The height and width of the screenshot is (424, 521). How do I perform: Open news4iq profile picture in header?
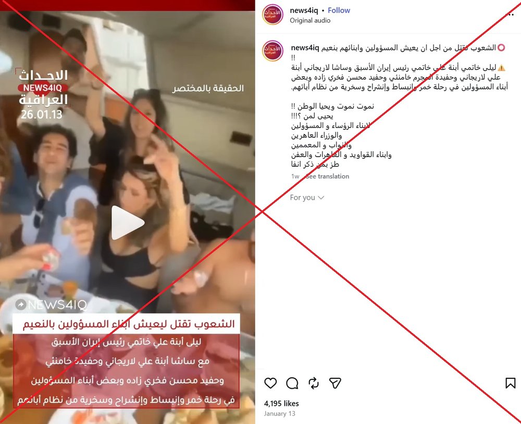[x=272, y=15]
